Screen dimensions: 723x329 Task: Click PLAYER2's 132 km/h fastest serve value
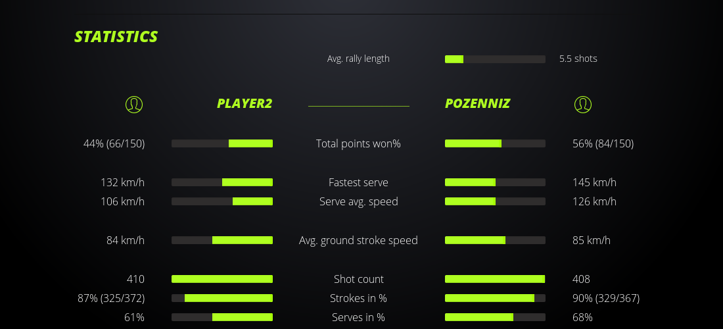[x=123, y=182]
